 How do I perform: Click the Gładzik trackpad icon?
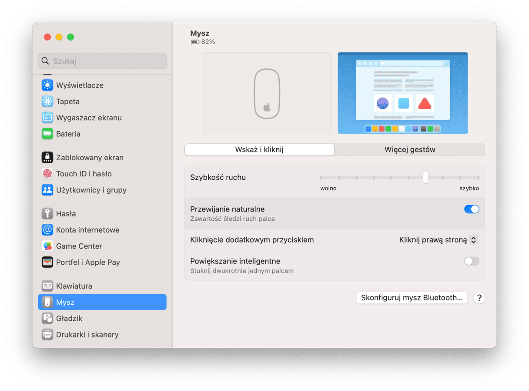pos(47,318)
